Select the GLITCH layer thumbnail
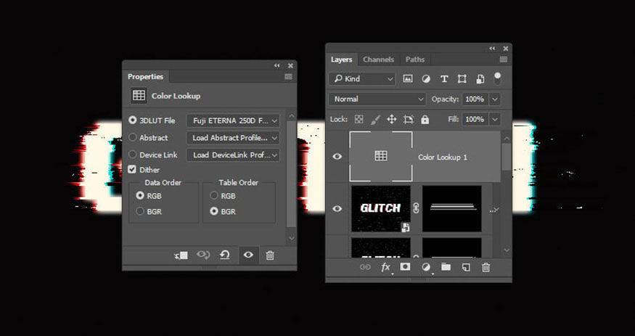The image size is (635, 336). (381, 208)
